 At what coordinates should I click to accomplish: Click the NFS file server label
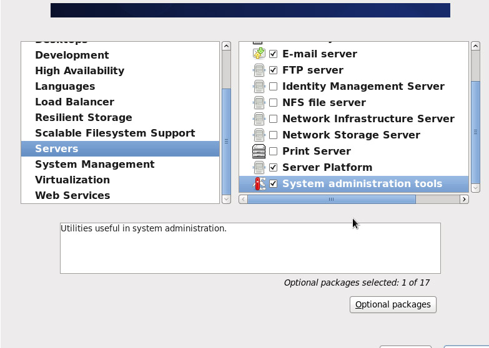(x=324, y=102)
